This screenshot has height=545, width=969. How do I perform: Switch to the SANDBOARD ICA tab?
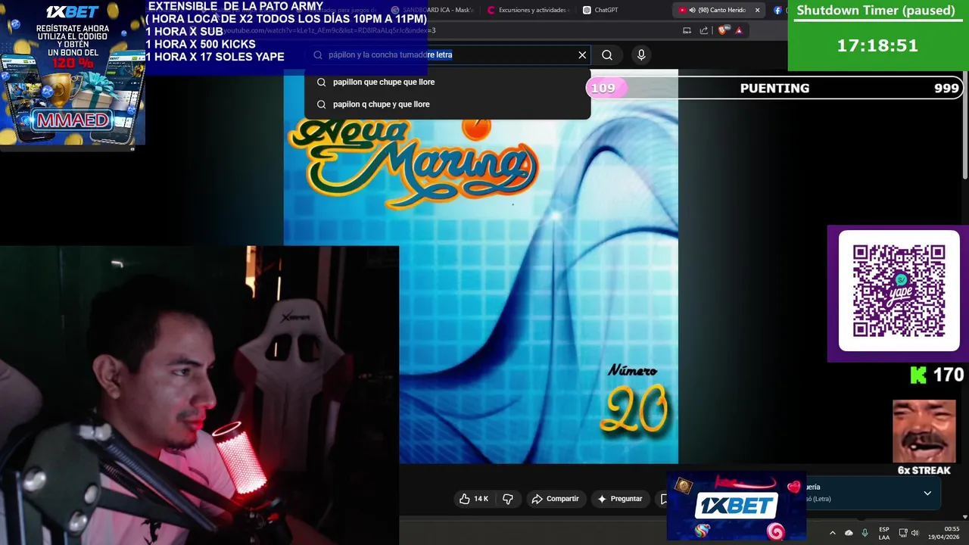pyautogui.click(x=433, y=10)
